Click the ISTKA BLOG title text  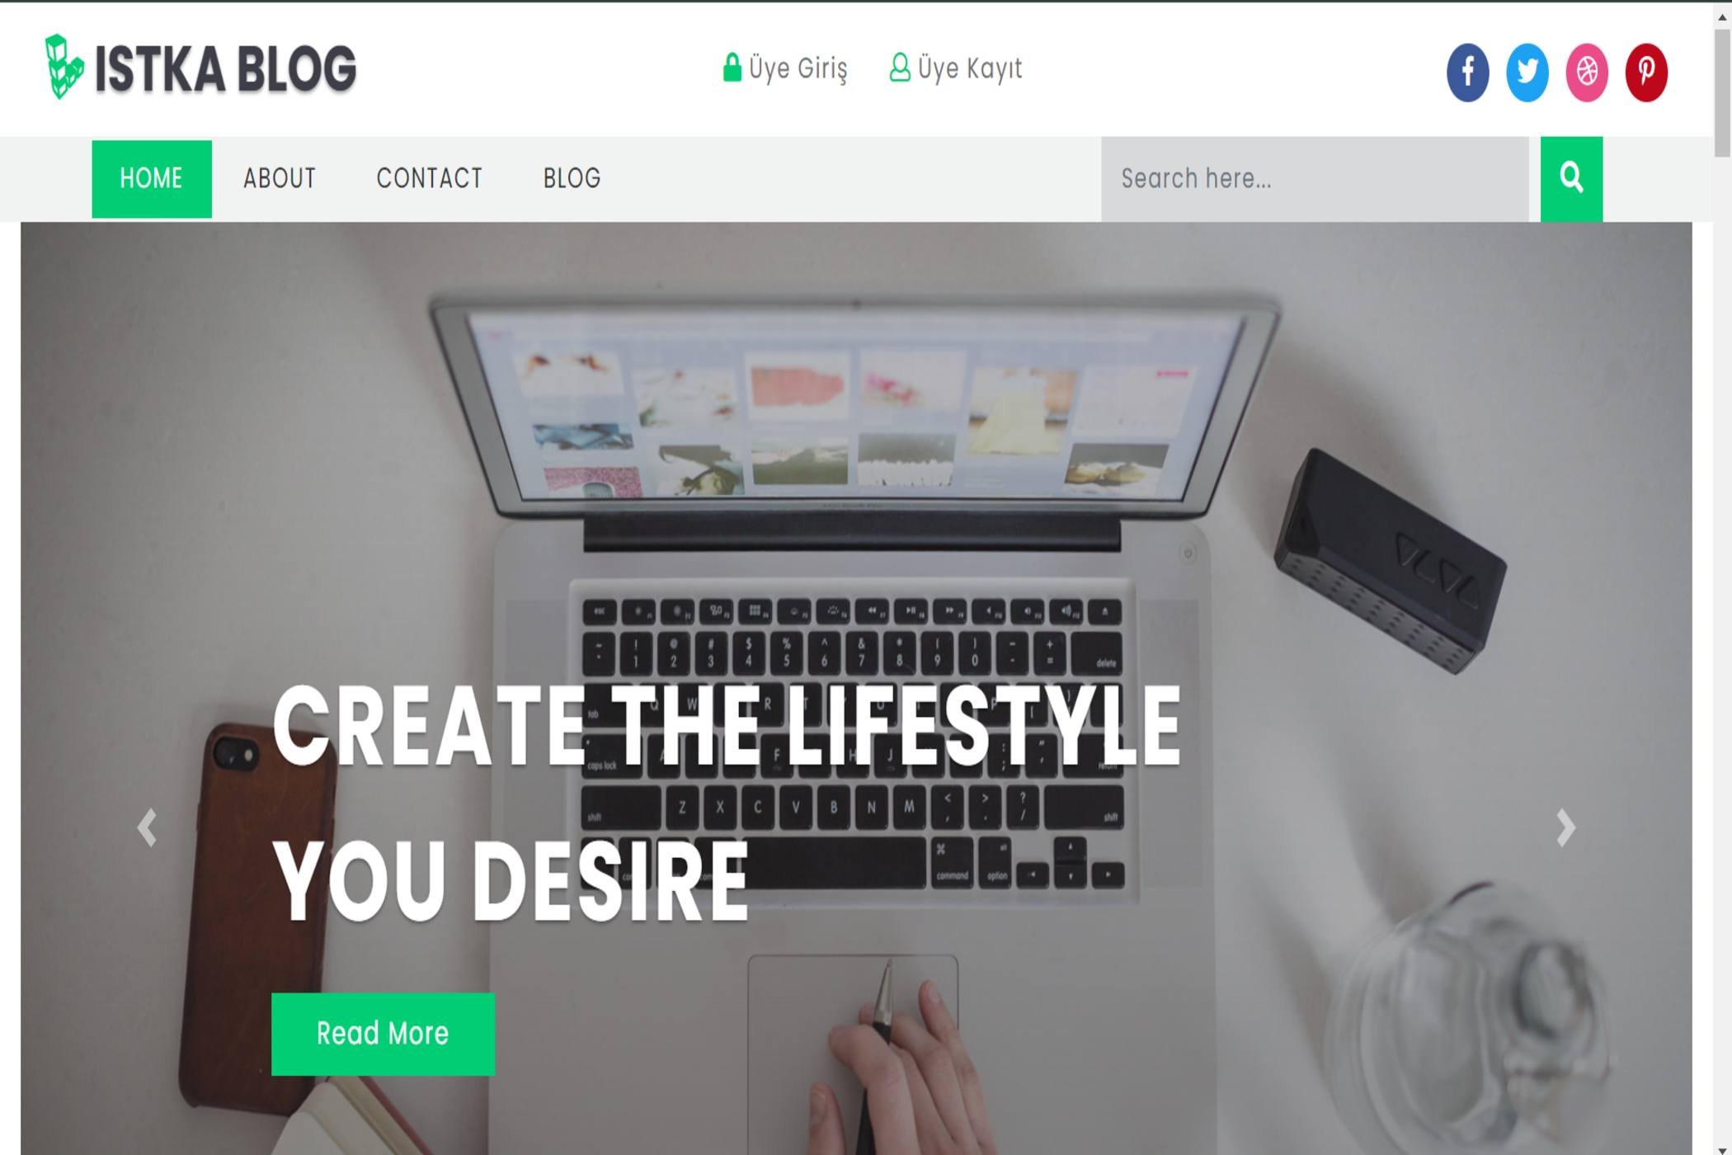click(226, 68)
